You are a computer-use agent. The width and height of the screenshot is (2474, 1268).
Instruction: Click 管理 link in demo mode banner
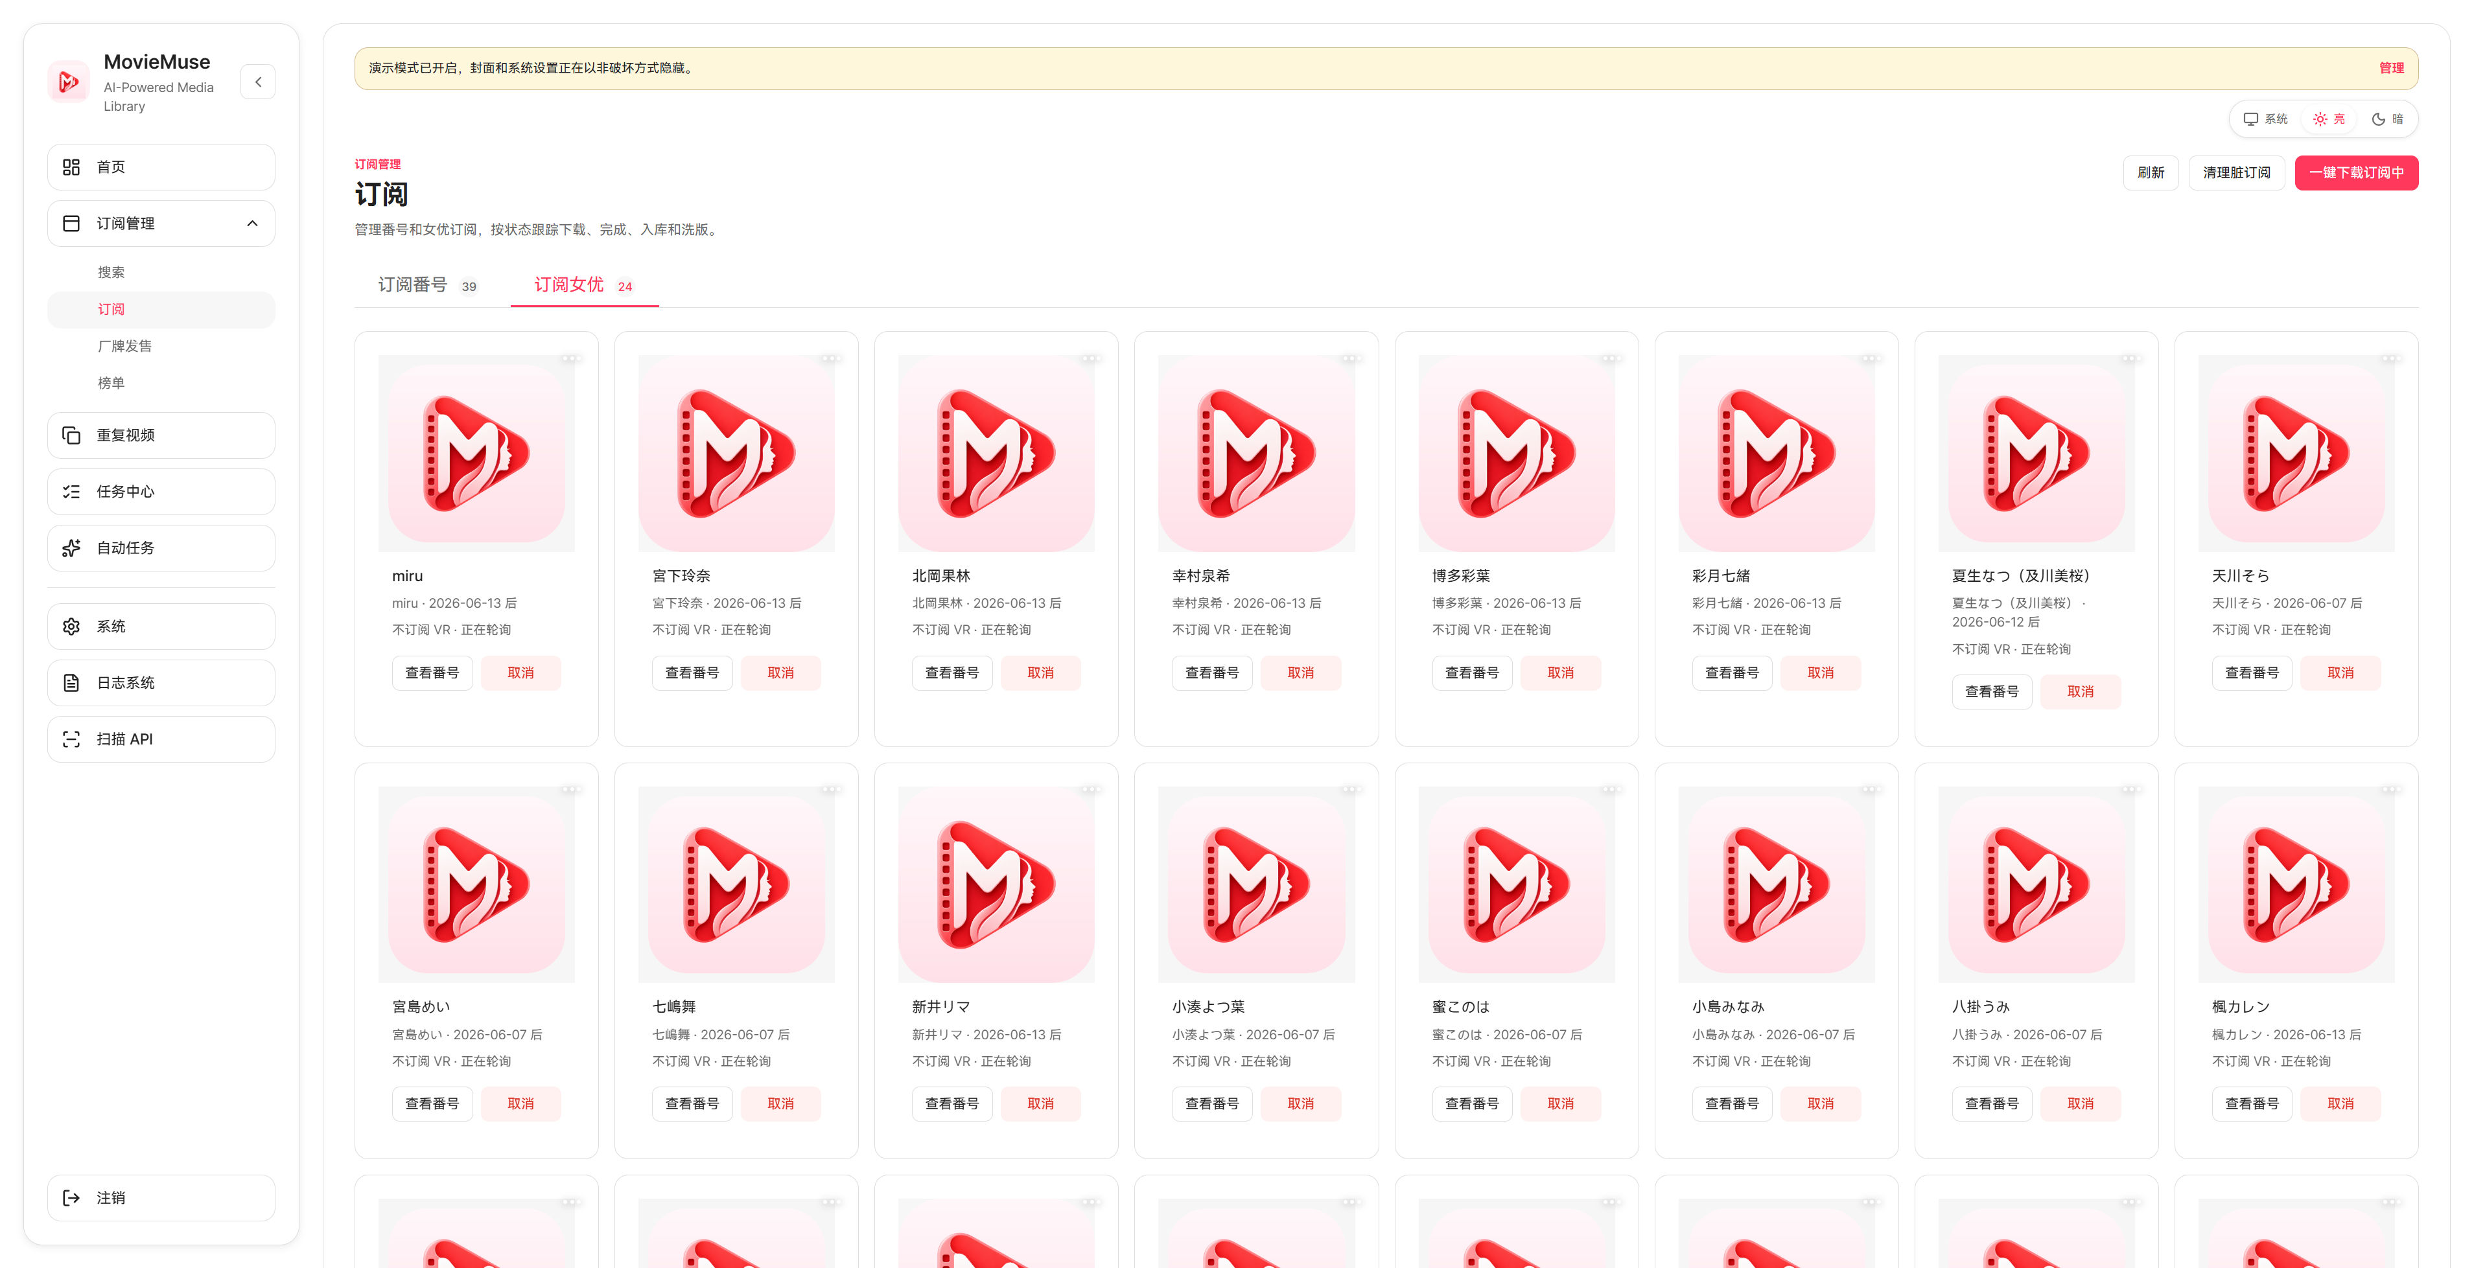2390,68
